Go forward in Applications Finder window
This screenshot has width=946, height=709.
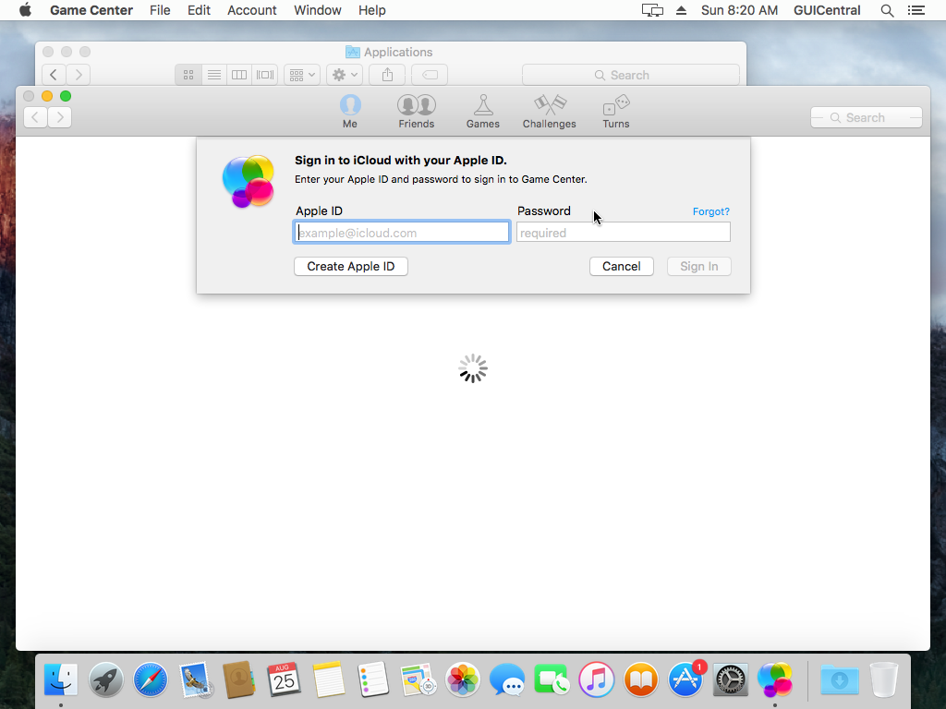79,75
